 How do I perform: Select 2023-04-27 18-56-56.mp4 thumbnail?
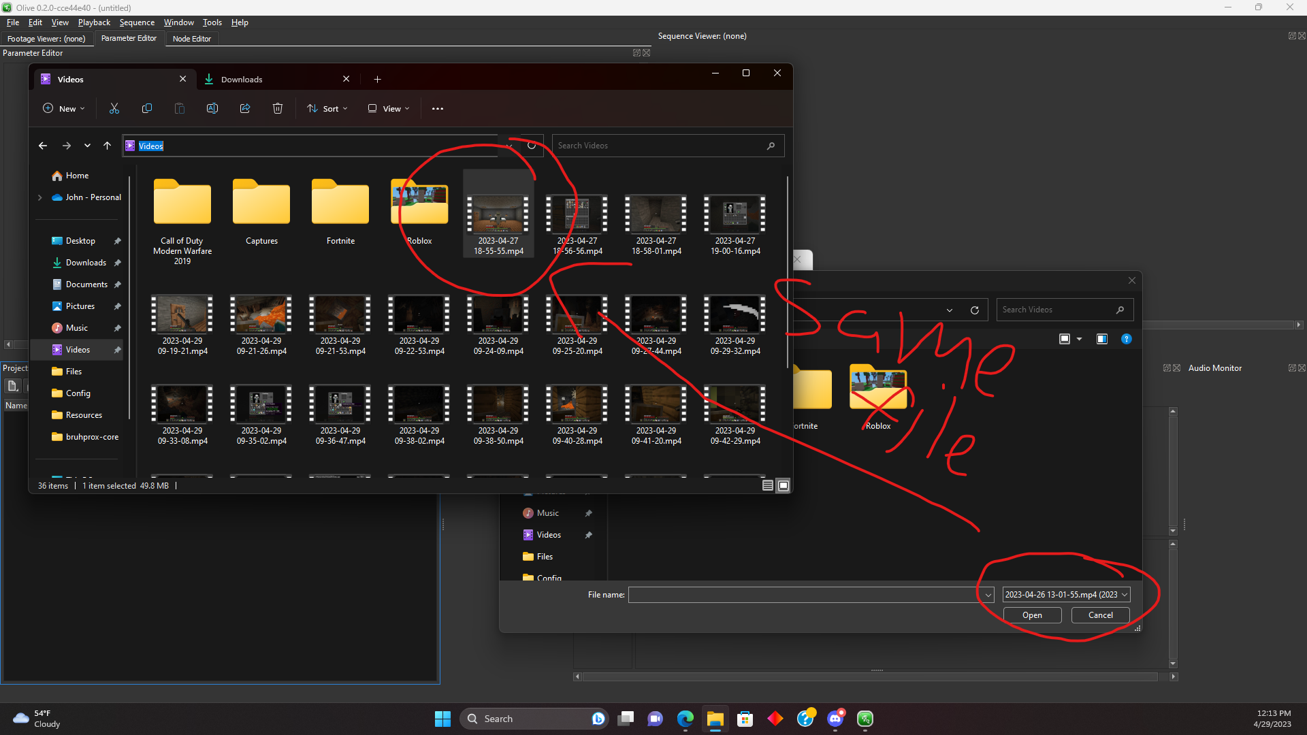coord(577,215)
